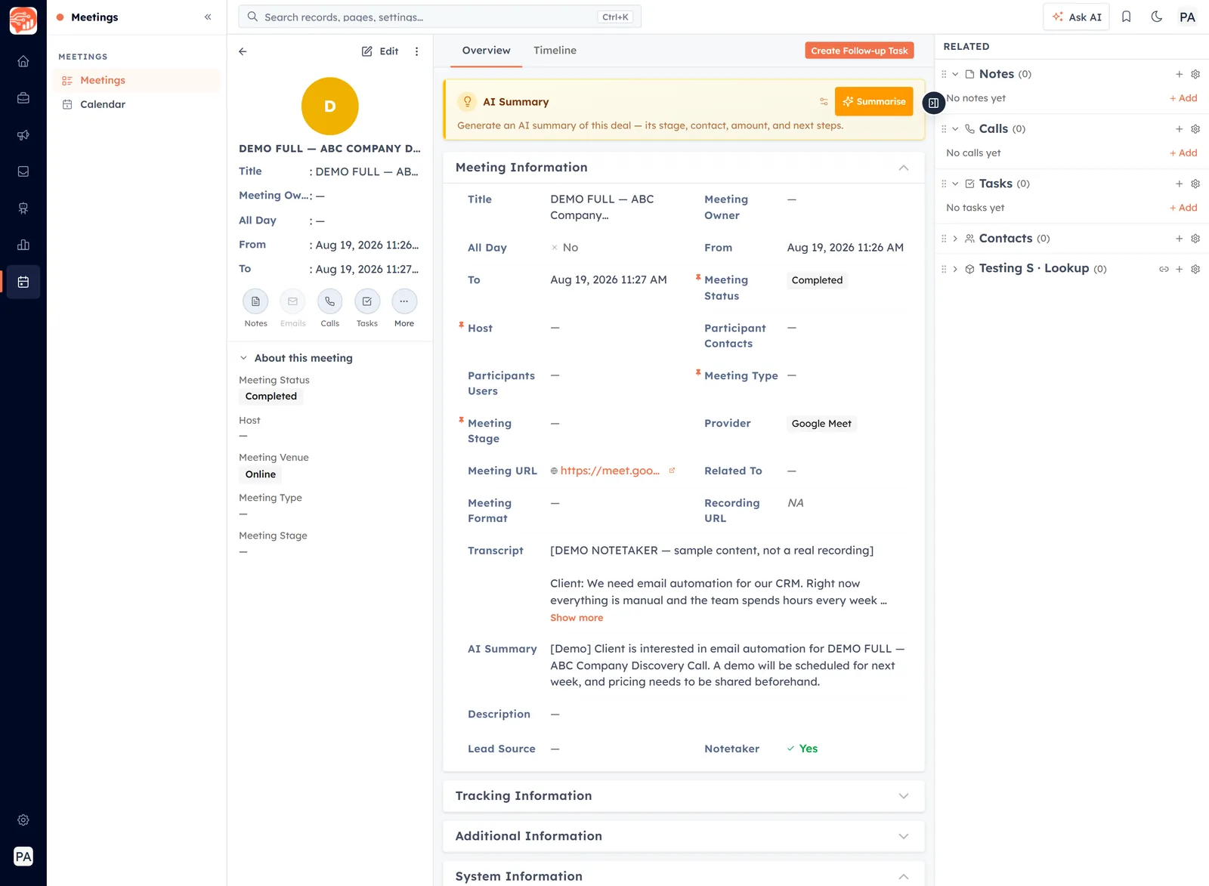The height and width of the screenshot is (886, 1209).
Task: Click the Summarise button
Action: coord(874,101)
